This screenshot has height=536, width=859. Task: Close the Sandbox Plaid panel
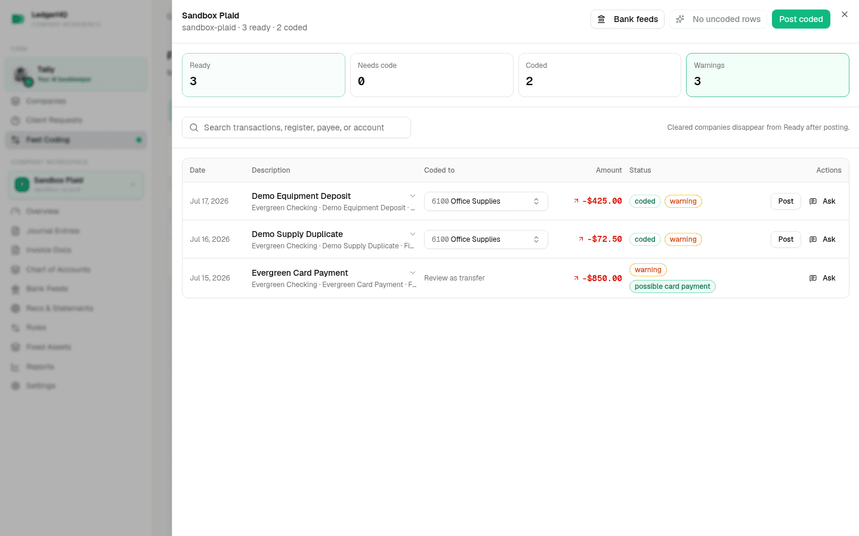tap(845, 14)
